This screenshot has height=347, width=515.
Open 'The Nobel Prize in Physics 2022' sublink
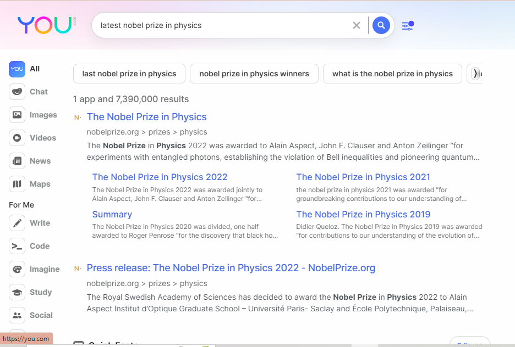[x=160, y=177]
